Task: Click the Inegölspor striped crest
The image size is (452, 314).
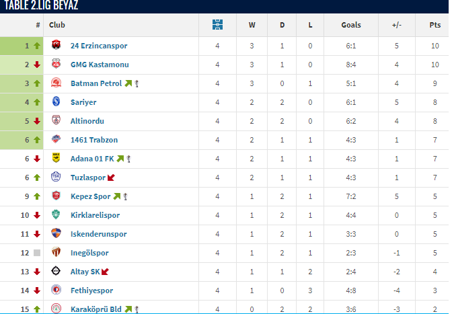Action: [x=56, y=252]
